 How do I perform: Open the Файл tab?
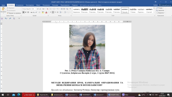3,5
